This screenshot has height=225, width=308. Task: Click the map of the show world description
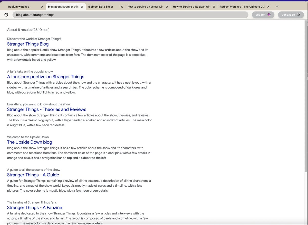click(x=79, y=186)
